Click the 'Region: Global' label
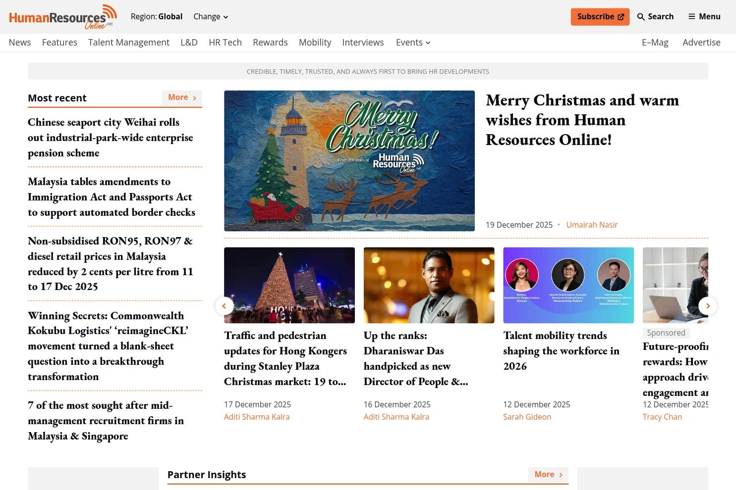Screen dimensions: 736x490 pos(157,16)
